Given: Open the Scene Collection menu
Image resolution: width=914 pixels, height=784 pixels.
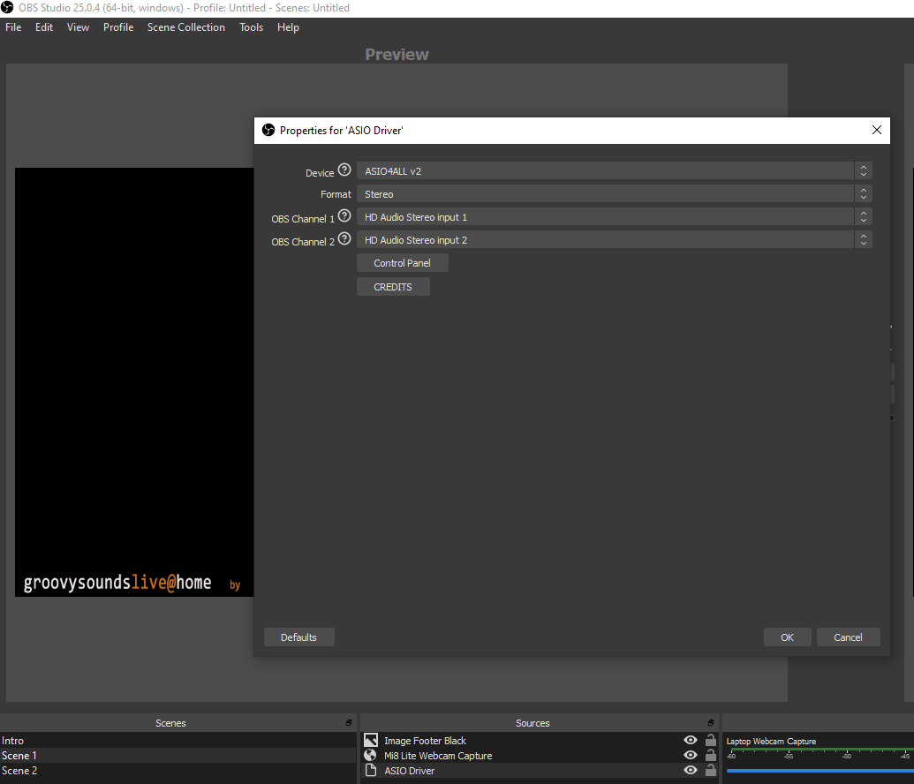Looking at the screenshot, I should 186,27.
